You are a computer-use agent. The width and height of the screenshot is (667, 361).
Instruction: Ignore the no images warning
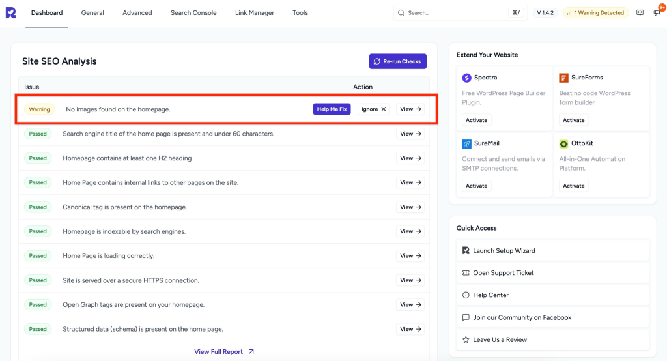pos(373,109)
